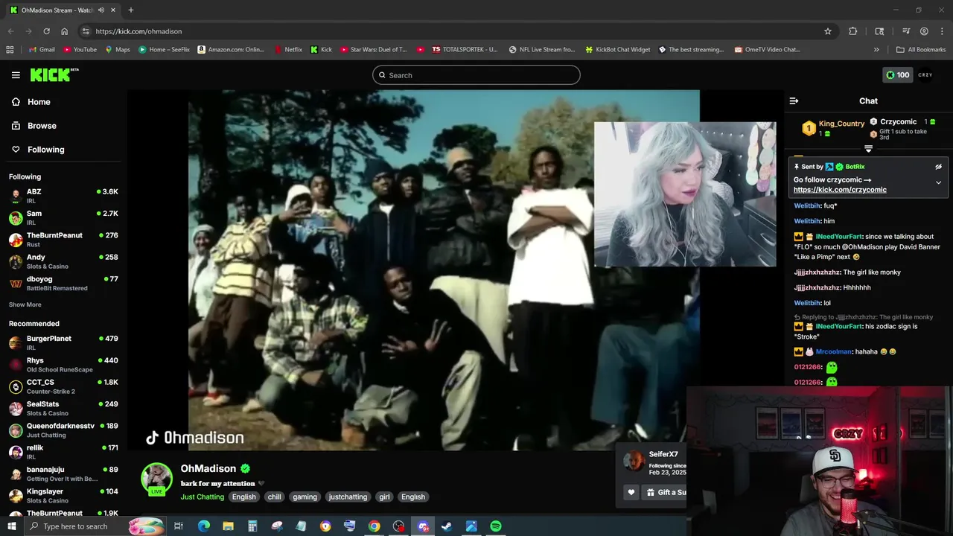953x536 pixels.
Task: Open Kingslayer Slots & Casino channel
Action: tap(63, 496)
